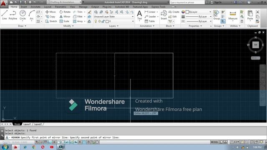Select the Polyline tool

pyautogui.click(x=13, y=15)
